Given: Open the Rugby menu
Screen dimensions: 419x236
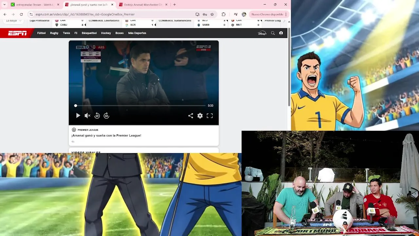Looking at the screenshot, I should click(x=54, y=33).
